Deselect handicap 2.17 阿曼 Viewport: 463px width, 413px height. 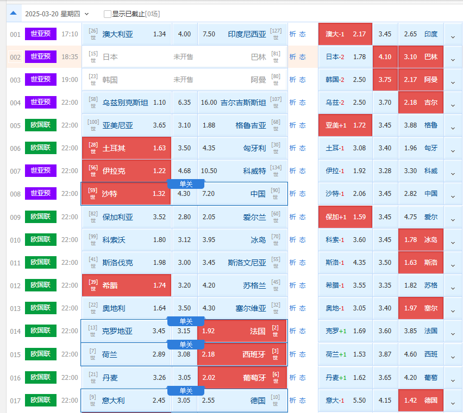coord(421,80)
